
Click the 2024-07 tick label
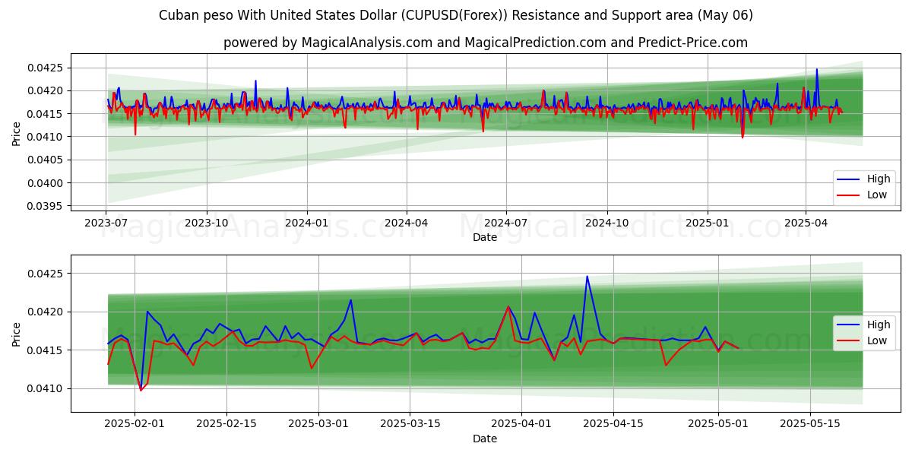tap(506, 223)
